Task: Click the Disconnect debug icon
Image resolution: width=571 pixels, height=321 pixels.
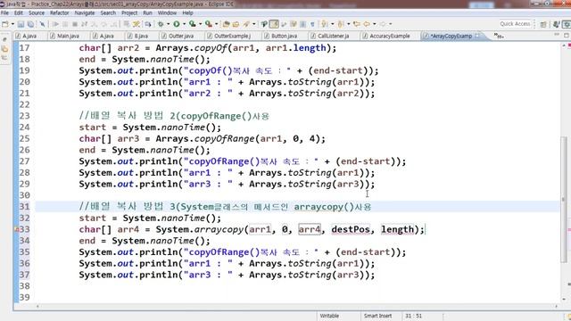Action: [84, 24]
